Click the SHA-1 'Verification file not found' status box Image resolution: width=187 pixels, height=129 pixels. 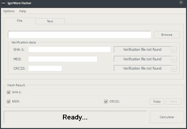pos(142,49)
